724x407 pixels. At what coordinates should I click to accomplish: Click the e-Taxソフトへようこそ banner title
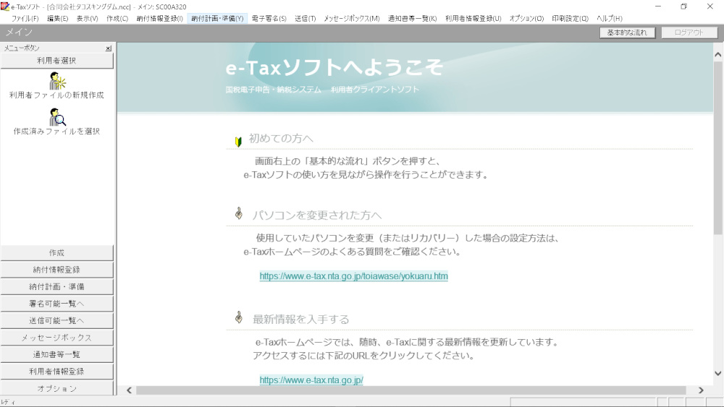point(334,68)
